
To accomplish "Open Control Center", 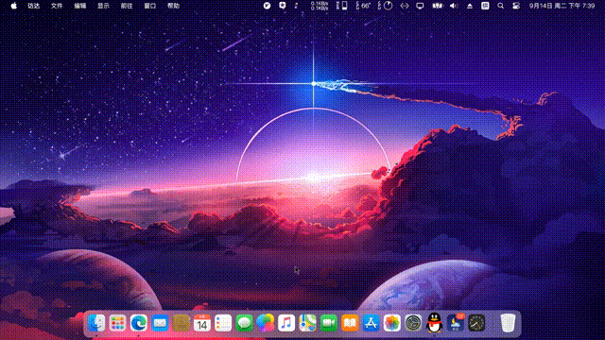I will tap(516, 6).
